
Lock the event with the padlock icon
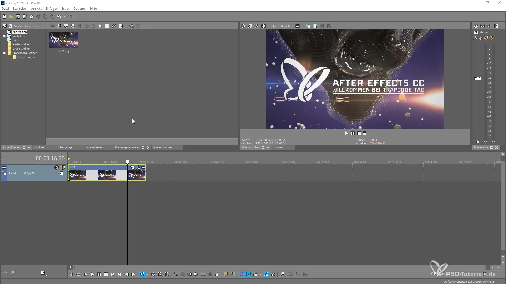(x=217, y=274)
